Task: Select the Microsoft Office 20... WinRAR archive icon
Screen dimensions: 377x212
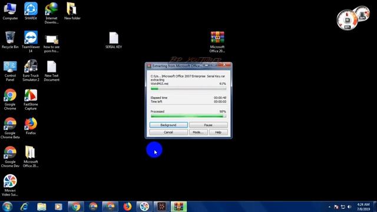Action: pyautogui.click(x=217, y=42)
